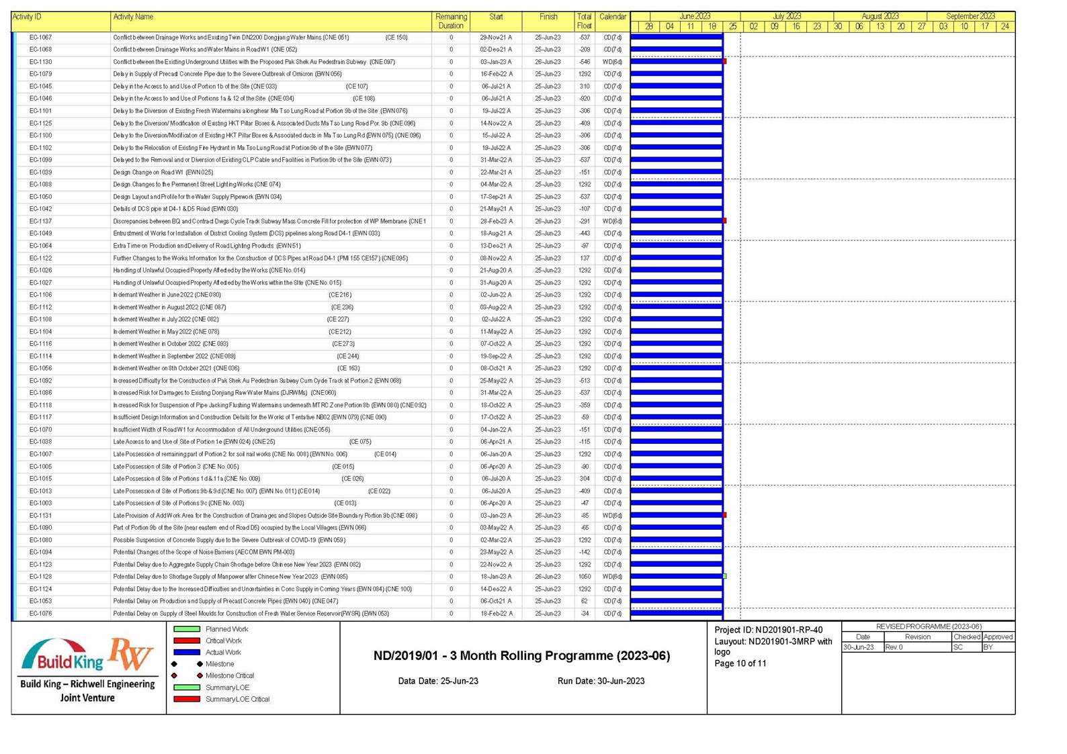Select activity ID EC-1007
1067x754 pixels.
click(40, 454)
